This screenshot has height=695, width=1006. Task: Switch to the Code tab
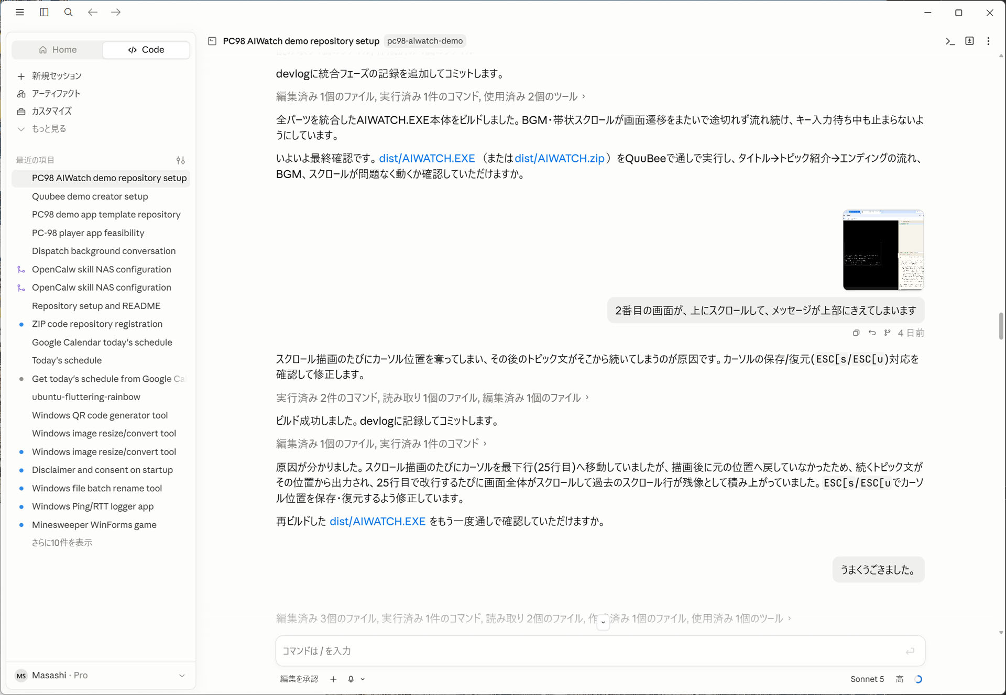pos(146,50)
